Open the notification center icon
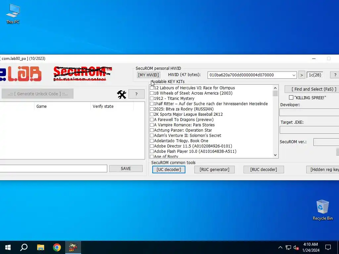The image size is (339, 254). tap(328, 247)
